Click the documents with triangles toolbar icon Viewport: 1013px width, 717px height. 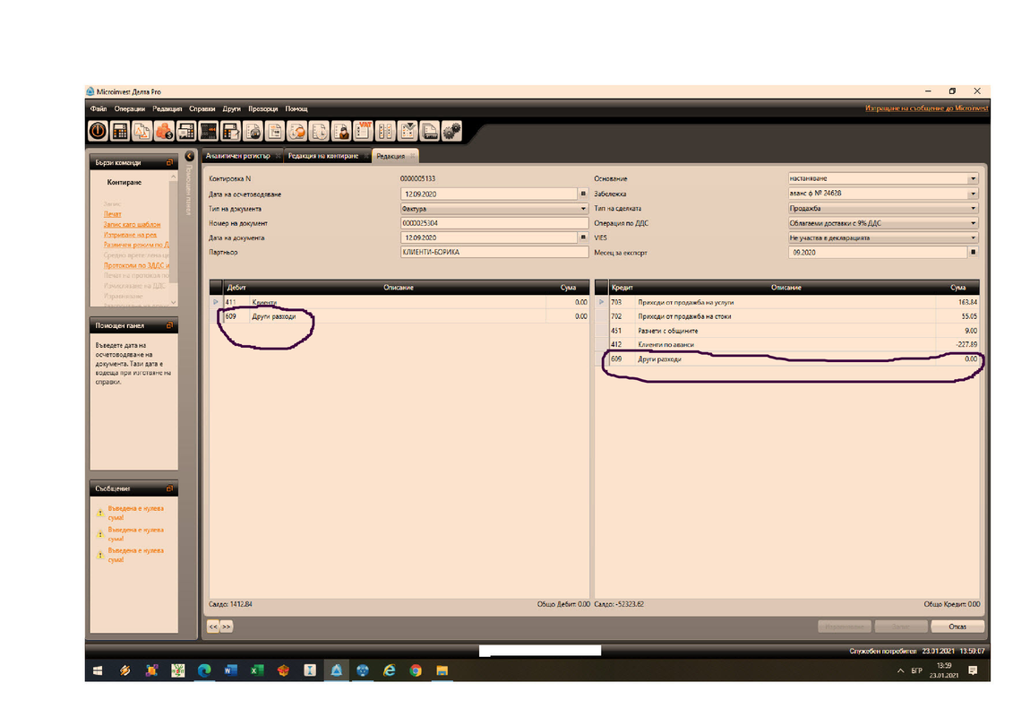click(142, 131)
